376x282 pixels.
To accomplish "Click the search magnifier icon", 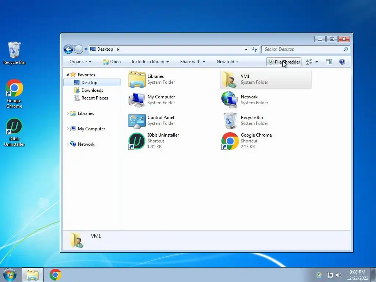I will [346, 49].
